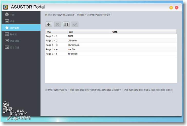The height and width of the screenshot is (126, 187).
Task: Click the overscan icon in sidebar
Action: pyautogui.click(x=7, y=41)
